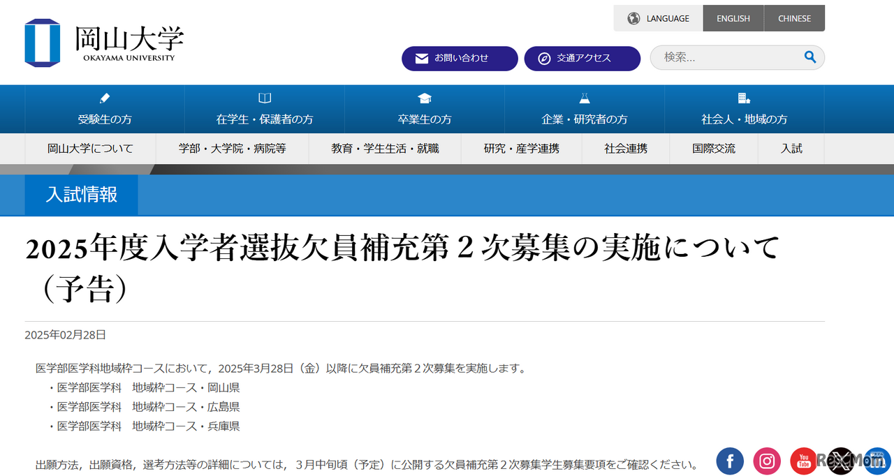
Task: Click the building icon above 社会人・地域の方
Action: (742, 98)
